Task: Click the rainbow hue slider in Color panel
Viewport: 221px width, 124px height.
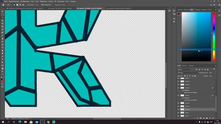Action: (x=214, y=37)
